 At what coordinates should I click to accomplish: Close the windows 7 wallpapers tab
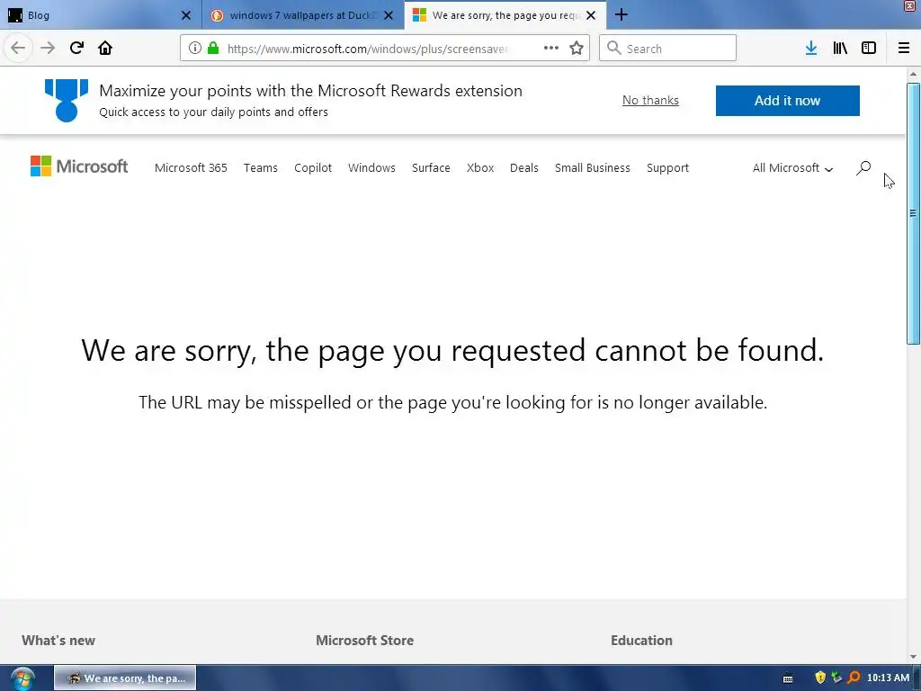tap(389, 15)
